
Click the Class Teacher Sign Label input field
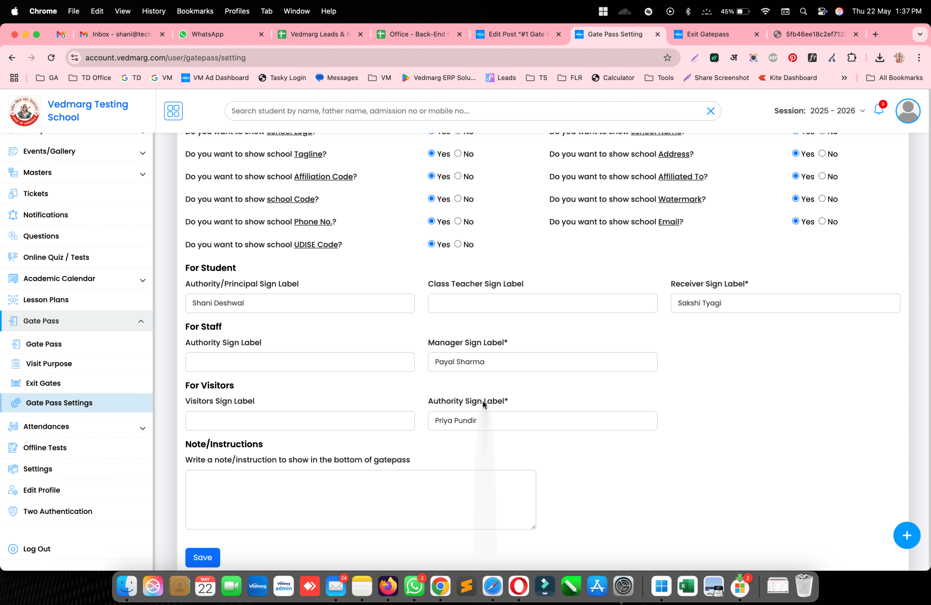tap(542, 303)
